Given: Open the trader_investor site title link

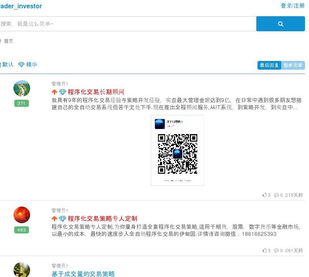Looking at the screenshot, I should (21, 6).
